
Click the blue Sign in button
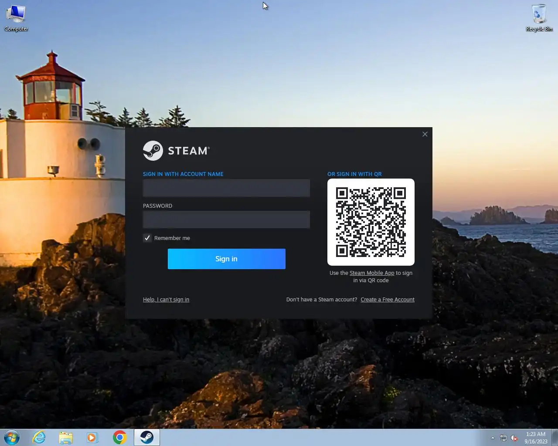(x=227, y=259)
